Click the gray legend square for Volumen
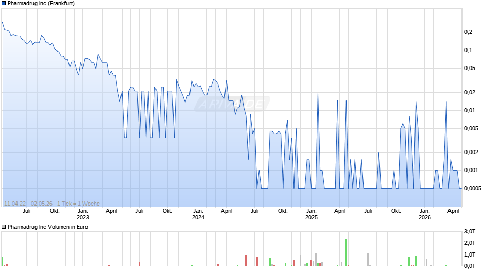This screenshot has width=484, height=271. click(4, 227)
